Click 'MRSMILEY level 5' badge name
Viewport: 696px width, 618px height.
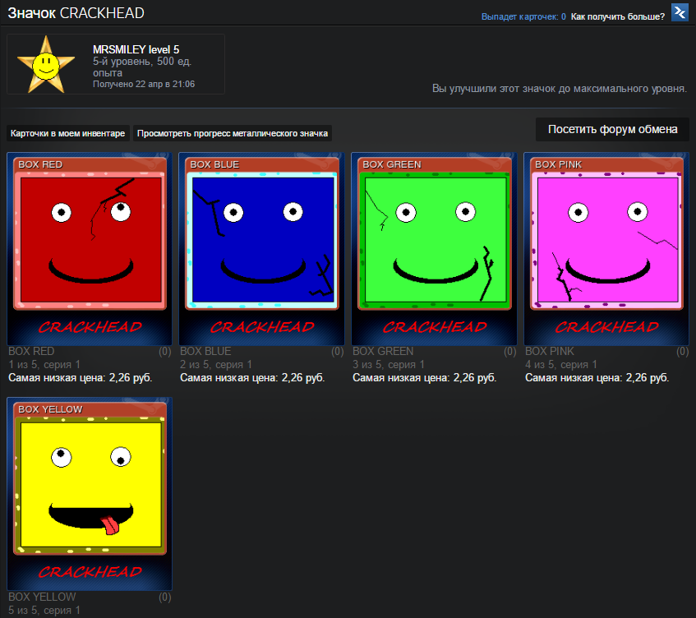[136, 49]
